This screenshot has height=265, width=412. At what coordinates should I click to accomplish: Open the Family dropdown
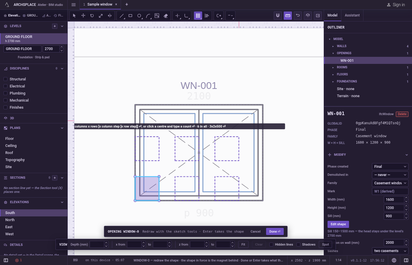pos(390,183)
